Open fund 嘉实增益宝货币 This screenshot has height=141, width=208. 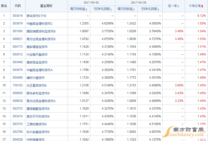tap(37, 47)
